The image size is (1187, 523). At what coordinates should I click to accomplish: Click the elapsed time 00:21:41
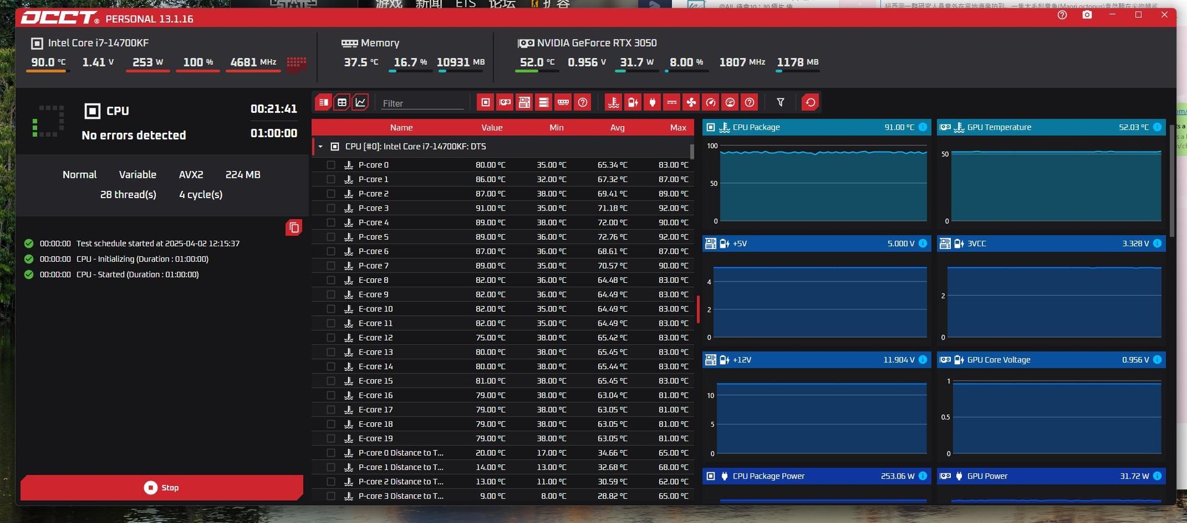[274, 109]
